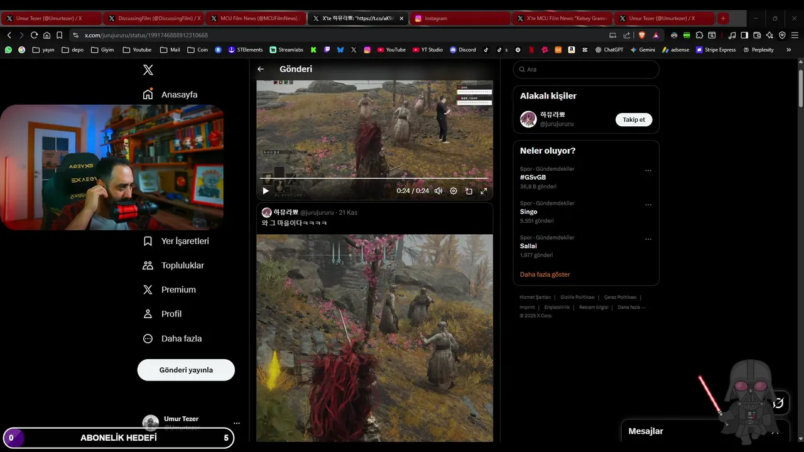This screenshot has width=804, height=452.
Task: Open Sallai trending topic
Action: (x=528, y=246)
